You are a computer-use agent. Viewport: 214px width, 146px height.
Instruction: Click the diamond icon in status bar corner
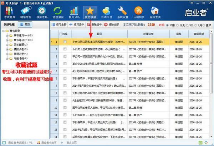pyautogui.click(x=206, y=142)
